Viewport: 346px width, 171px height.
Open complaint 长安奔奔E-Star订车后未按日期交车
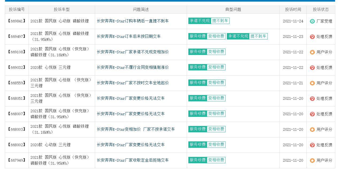pos(129,37)
